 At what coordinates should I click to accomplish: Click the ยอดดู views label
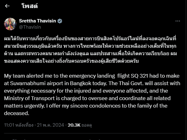pyautogui.click(x=87, y=125)
